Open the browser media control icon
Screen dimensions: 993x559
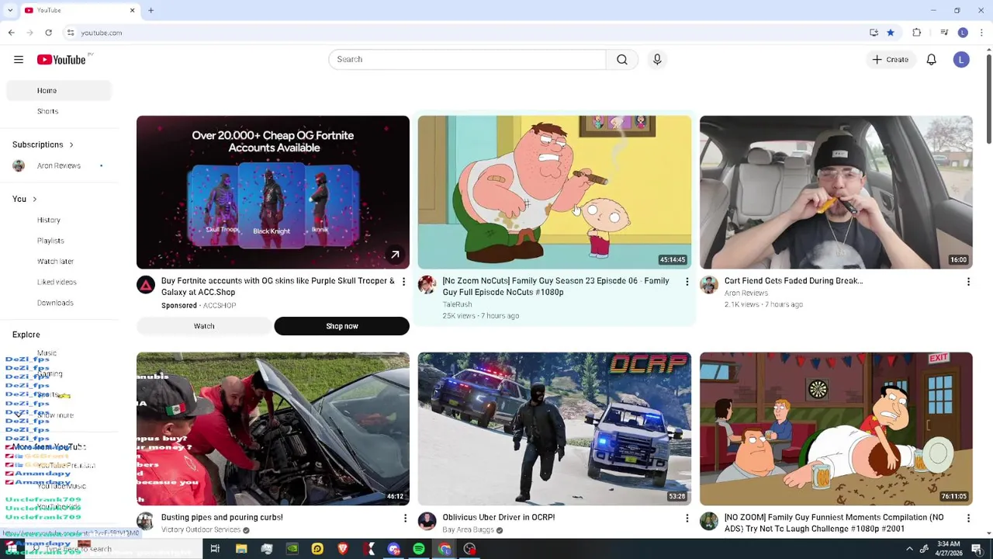coord(944,33)
